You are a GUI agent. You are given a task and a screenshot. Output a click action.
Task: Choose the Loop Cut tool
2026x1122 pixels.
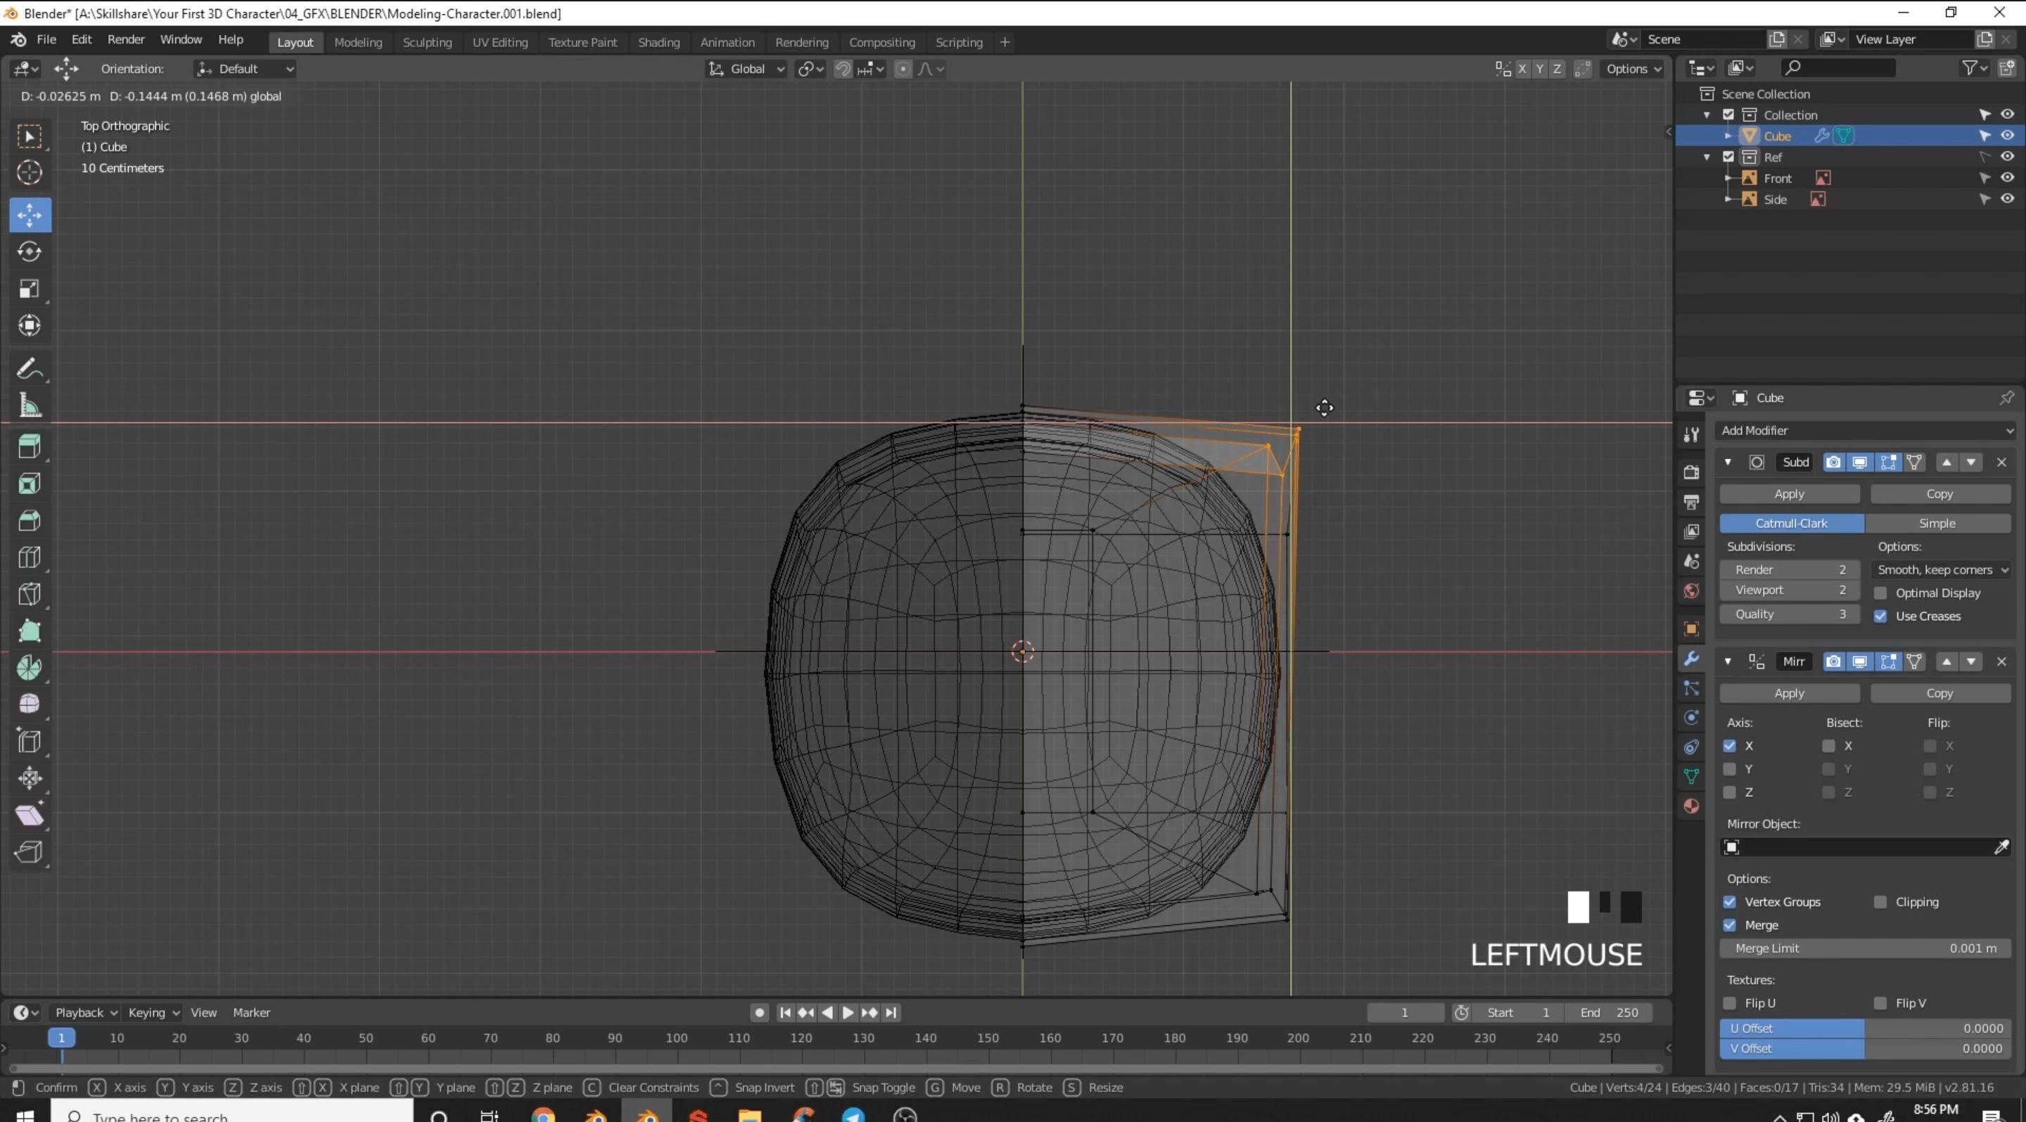(29, 557)
